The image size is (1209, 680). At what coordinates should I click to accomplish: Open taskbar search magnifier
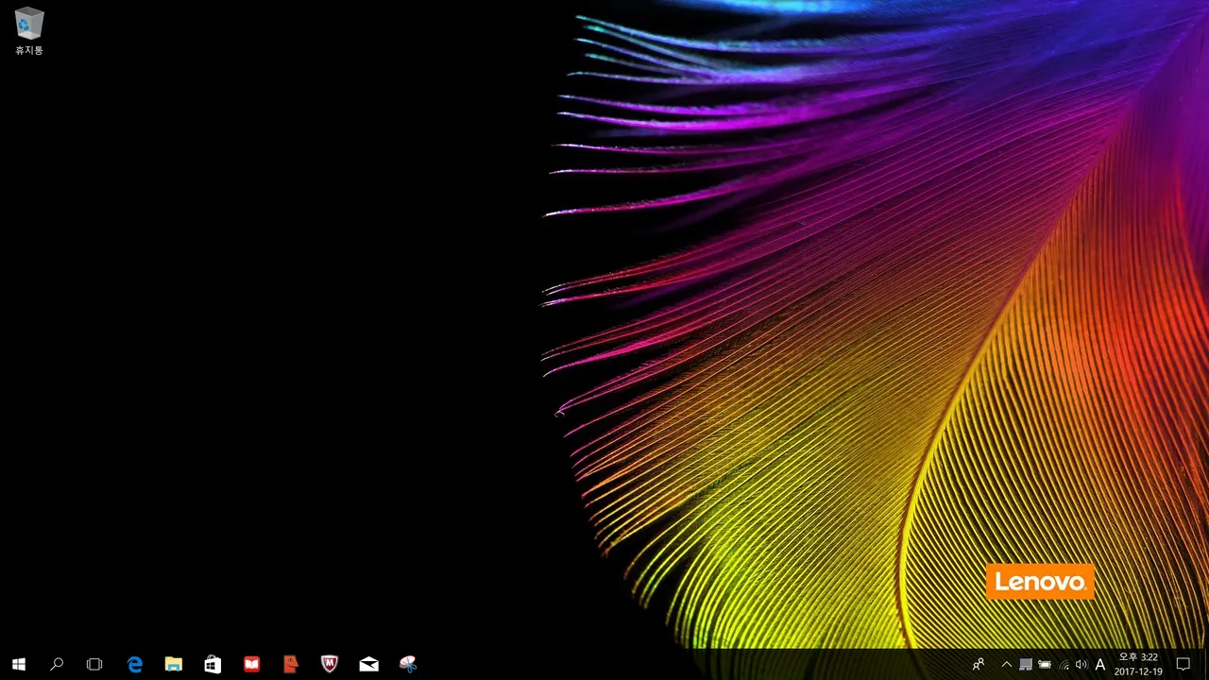(x=57, y=664)
